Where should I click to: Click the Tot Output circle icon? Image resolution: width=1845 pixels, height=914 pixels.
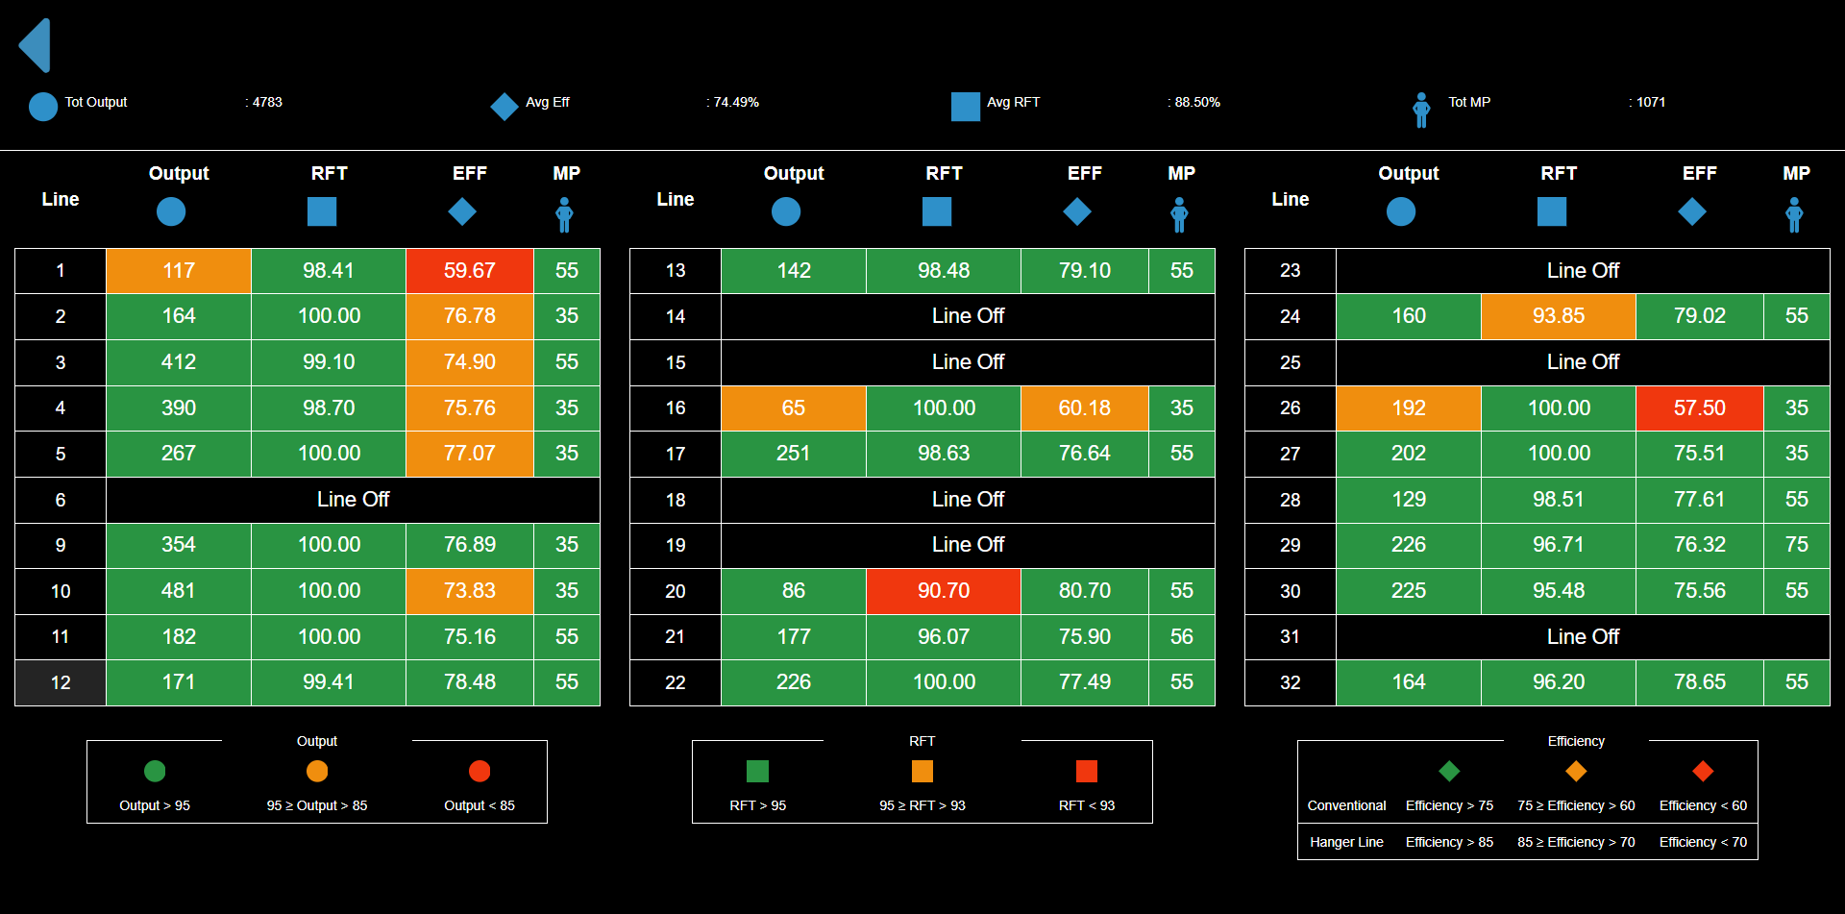pyautogui.click(x=43, y=106)
